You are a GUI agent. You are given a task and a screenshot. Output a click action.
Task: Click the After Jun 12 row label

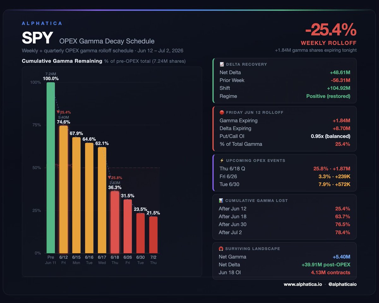coord(232,208)
